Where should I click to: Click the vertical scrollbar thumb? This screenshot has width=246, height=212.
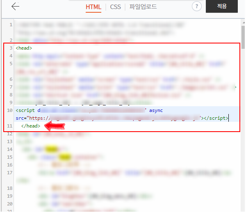tap(243, 37)
